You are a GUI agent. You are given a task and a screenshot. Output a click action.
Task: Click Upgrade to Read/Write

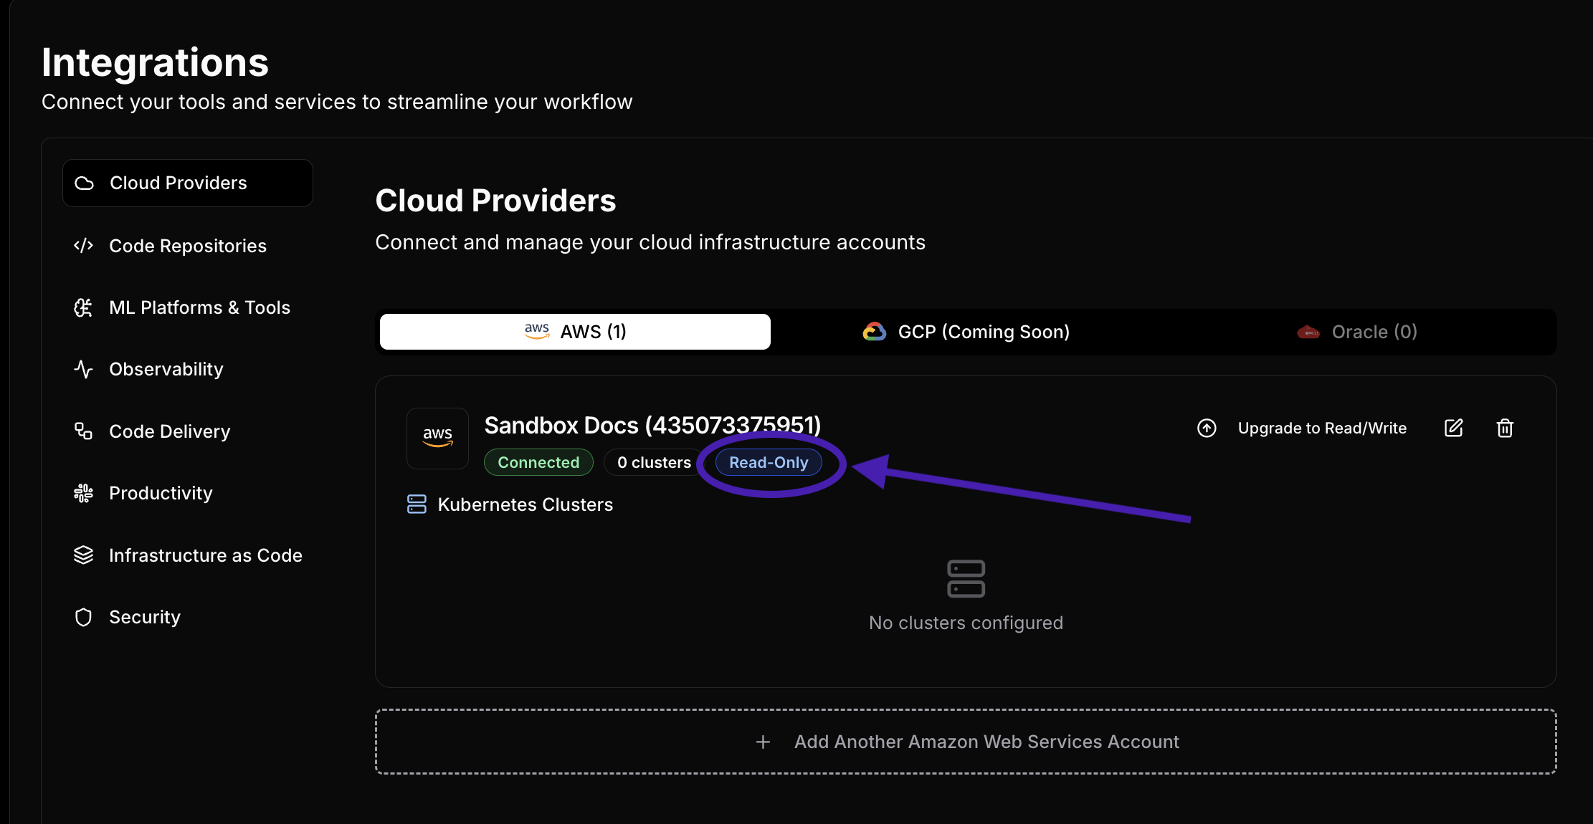1322,428
